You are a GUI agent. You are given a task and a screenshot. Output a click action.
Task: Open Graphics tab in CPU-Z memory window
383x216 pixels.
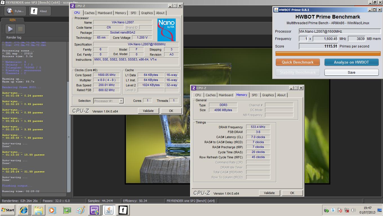[x=268, y=95]
